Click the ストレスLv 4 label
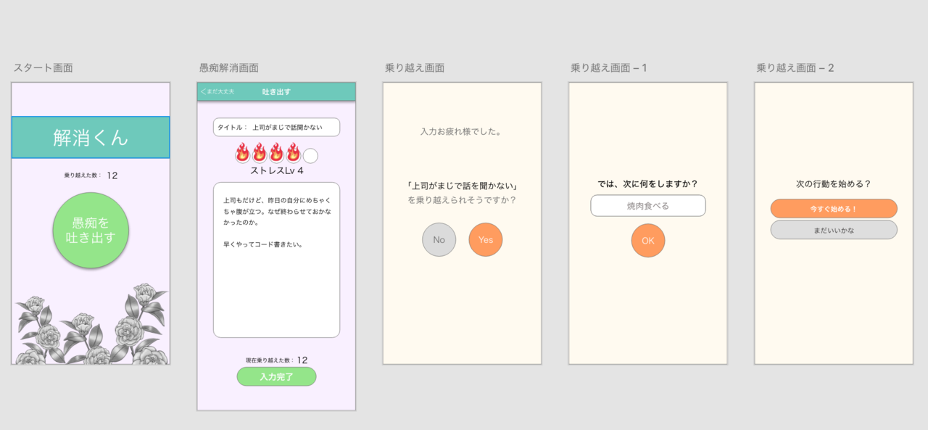 [x=276, y=170]
